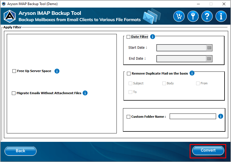Click the Aryson logo in header
This screenshot has width=231, height=162.
pos(10,16)
